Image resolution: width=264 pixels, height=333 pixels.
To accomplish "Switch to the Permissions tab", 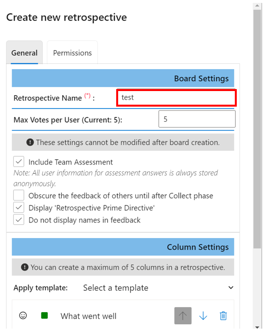I will coord(72,53).
